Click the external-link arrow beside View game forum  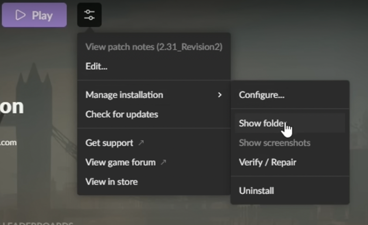pyautogui.click(x=164, y=162)
